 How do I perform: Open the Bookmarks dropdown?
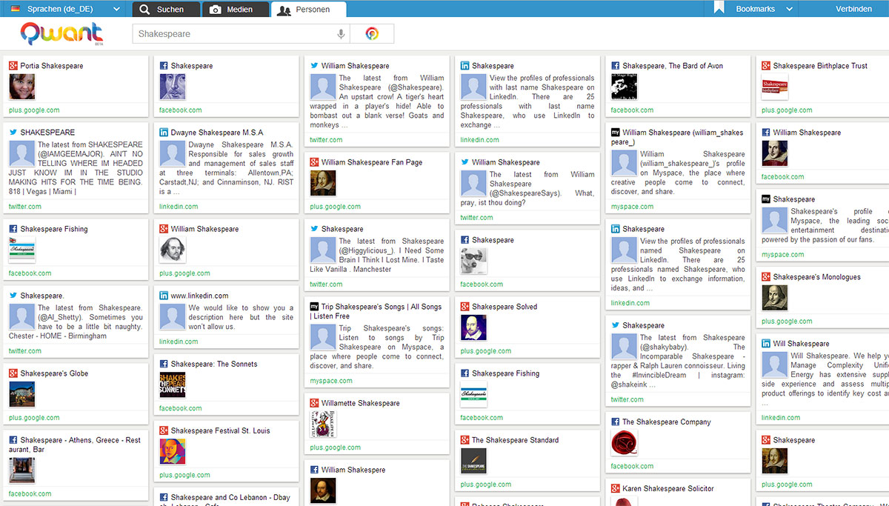pyautogui.click(x=764, y=9)
